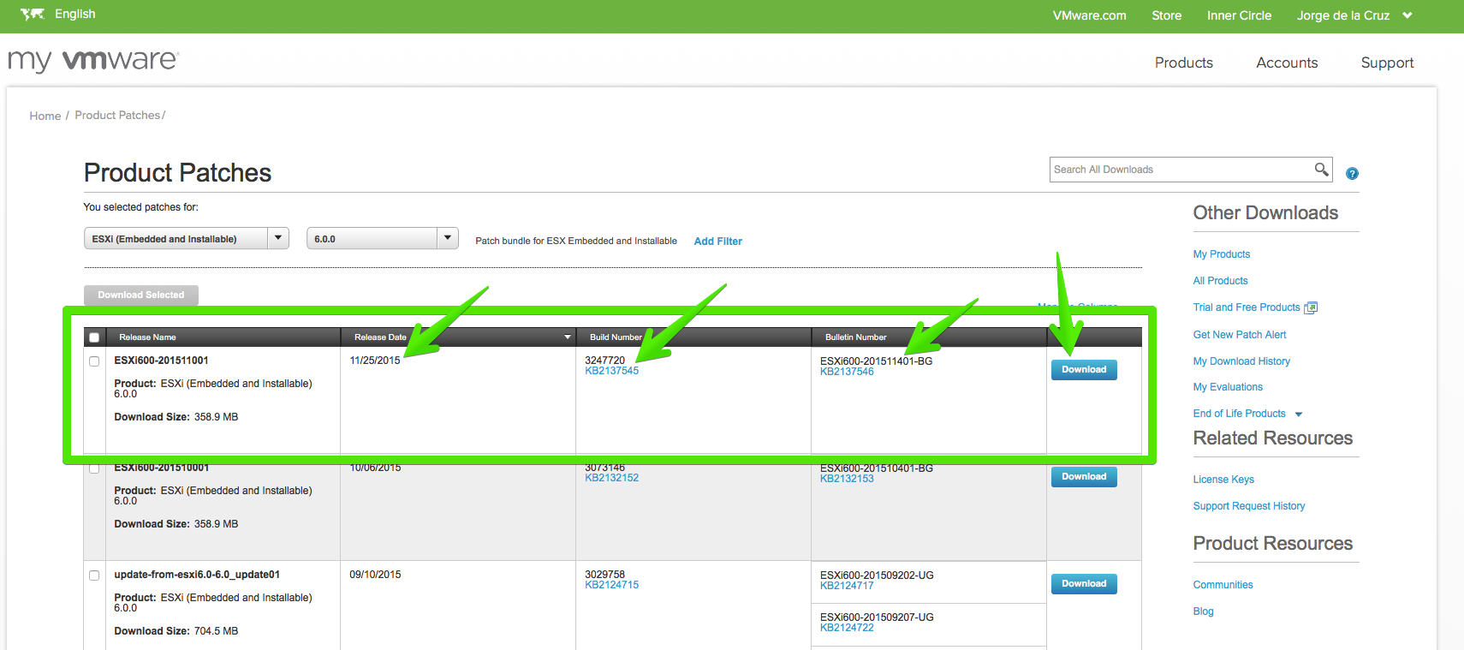The height and width of the screenshot is (650, 1464).
Task: Open the blue help question mark icon
Action: [1352, 174]
